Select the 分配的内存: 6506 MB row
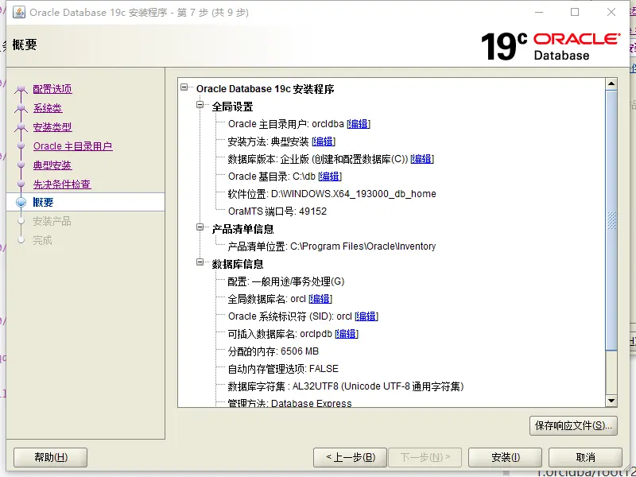The width and height of the screenshot is (636, 477). [273, 351]
